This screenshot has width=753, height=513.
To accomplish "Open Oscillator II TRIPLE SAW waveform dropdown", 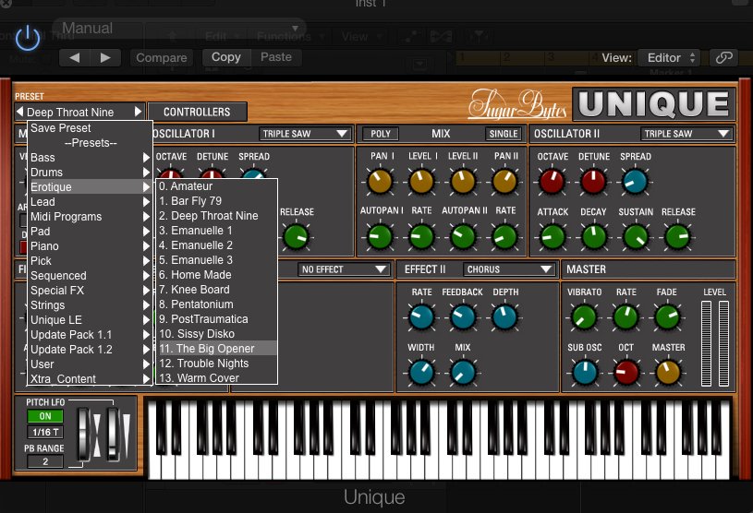I will (x=686, y=134).
